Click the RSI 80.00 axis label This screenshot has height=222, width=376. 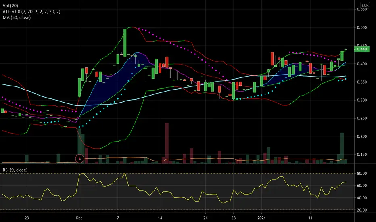pos(362,173)
